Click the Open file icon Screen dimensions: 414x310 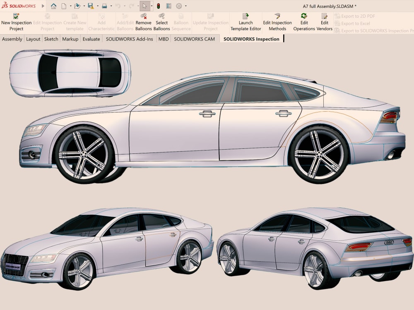(77, 6)
